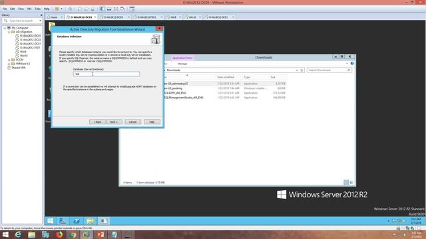Open the Application Tools ribbon tab

tap(182, 58)
